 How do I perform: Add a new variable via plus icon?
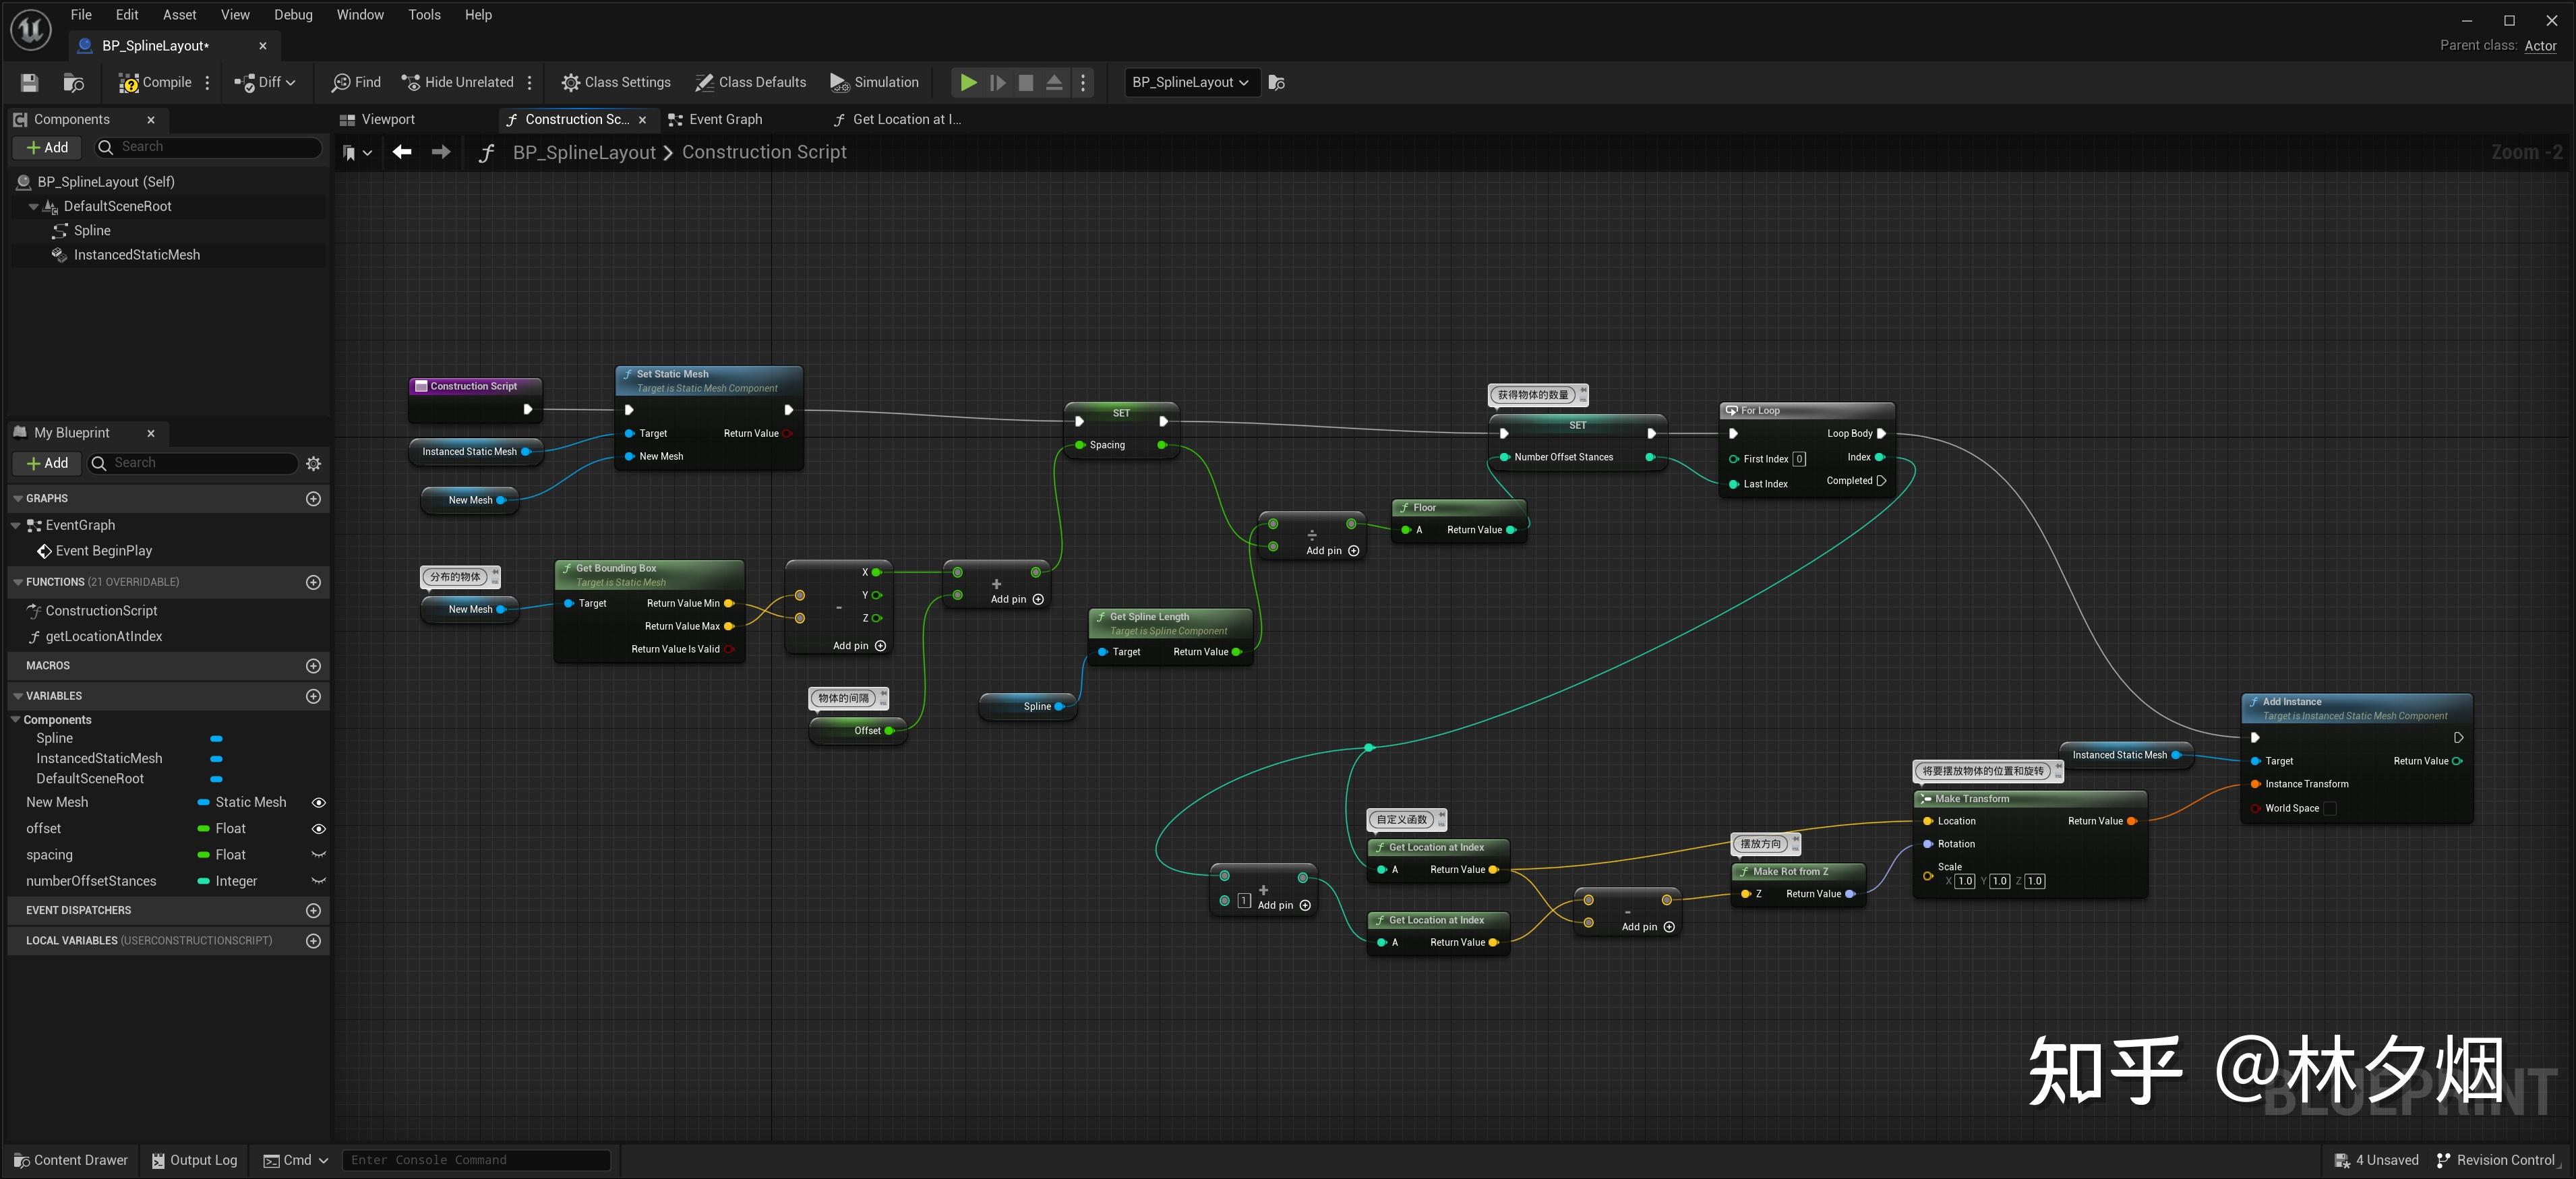point(313,696)
